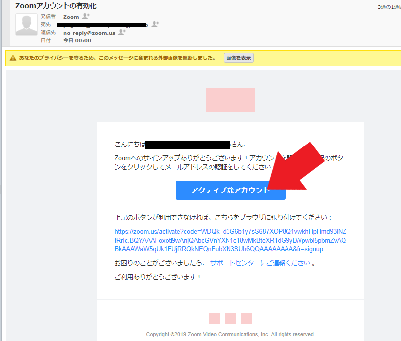Image resolution: width=401 pixels, height=341 pixels.
Task: Click the blue アクティブなアカウント button
Action: coord(230,190)
